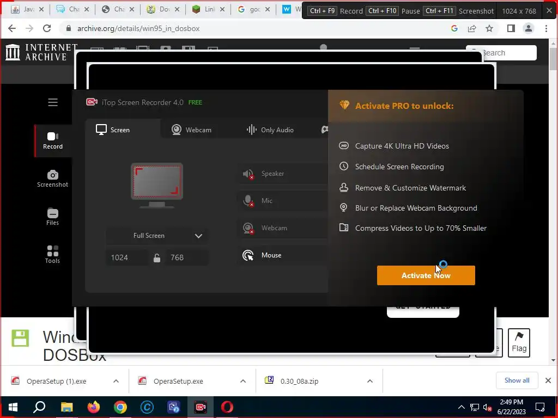
Task: Expand 0.30_08a.zip download options
Action: (370, 381)
